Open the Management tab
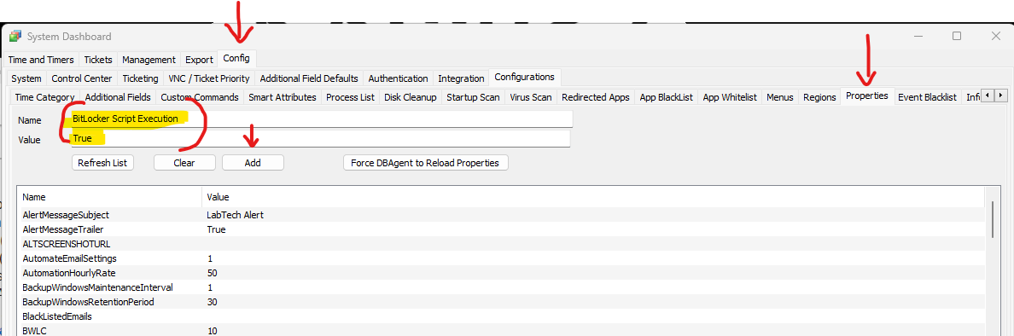 tap(149, 60)
